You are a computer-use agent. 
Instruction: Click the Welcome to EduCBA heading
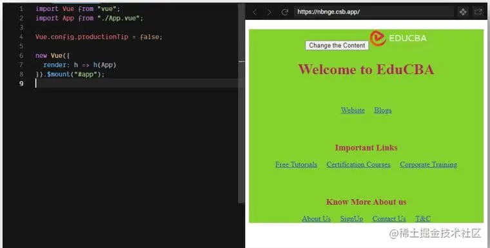366,70
